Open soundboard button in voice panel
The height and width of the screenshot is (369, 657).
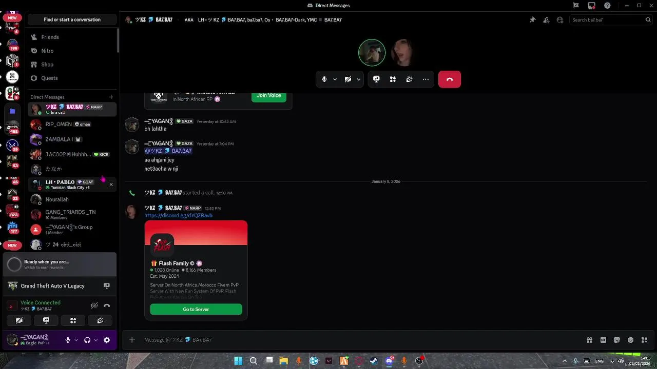[100, 320]
